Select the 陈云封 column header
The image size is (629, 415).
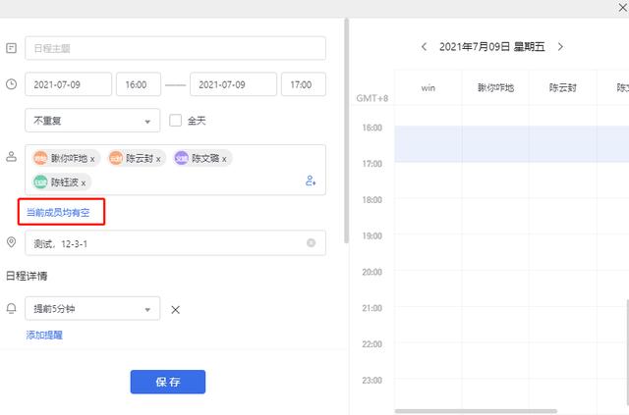562,87
